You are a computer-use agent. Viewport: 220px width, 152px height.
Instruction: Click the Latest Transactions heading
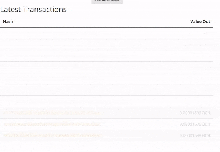click(33, 10)
